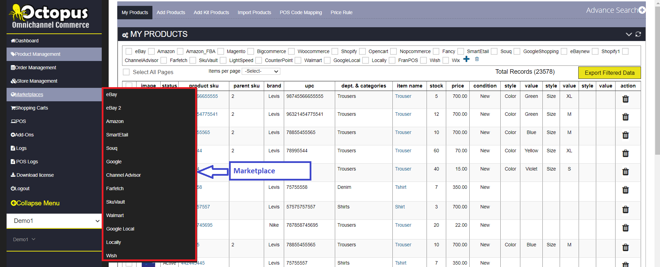
Task: Enable the Walmart filter checkbox
Action: click(x=298, y=60)
